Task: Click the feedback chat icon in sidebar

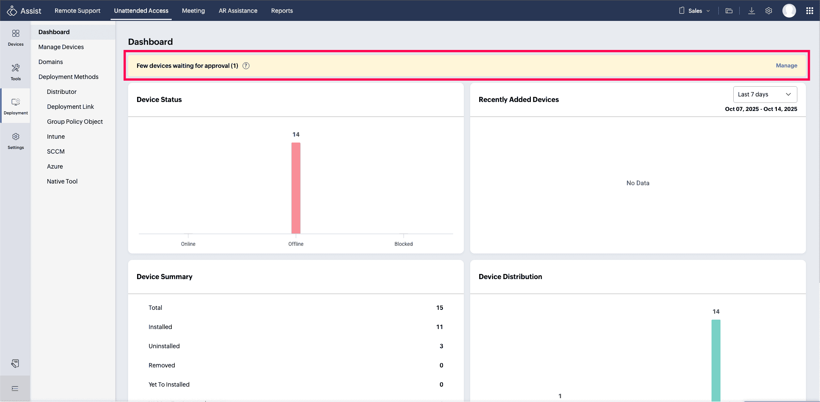Action: click(x=15, y=364)
